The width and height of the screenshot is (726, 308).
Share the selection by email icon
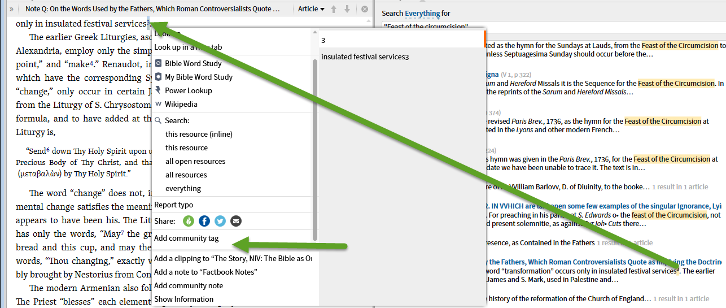(x=236, y=221)
